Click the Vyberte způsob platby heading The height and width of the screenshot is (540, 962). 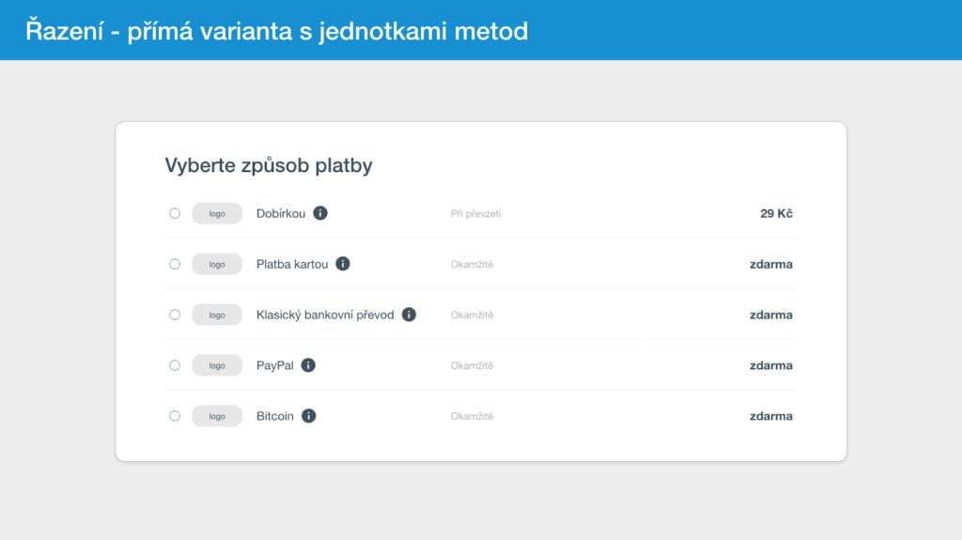click(269, 165)
